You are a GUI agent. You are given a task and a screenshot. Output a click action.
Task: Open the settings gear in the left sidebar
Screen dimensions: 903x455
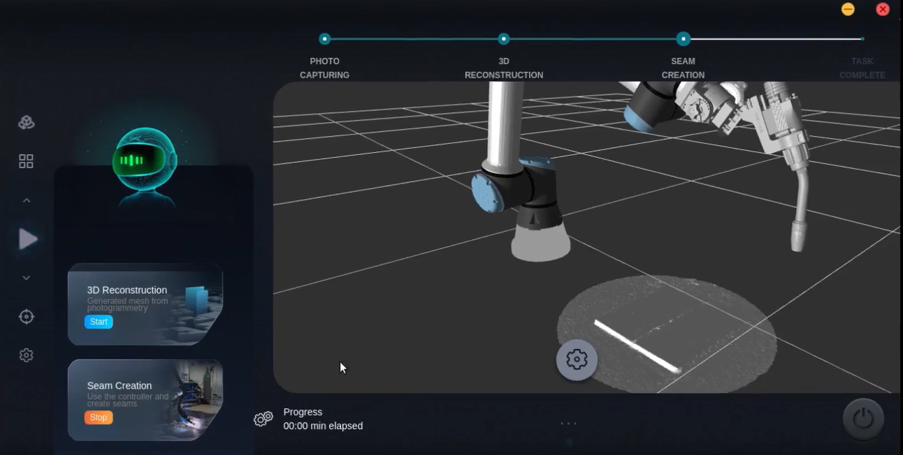click(26, 355)
